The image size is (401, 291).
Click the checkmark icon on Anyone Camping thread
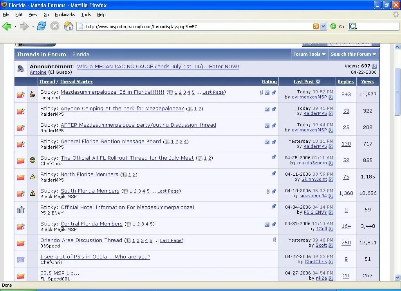click(x=267, y=109)
